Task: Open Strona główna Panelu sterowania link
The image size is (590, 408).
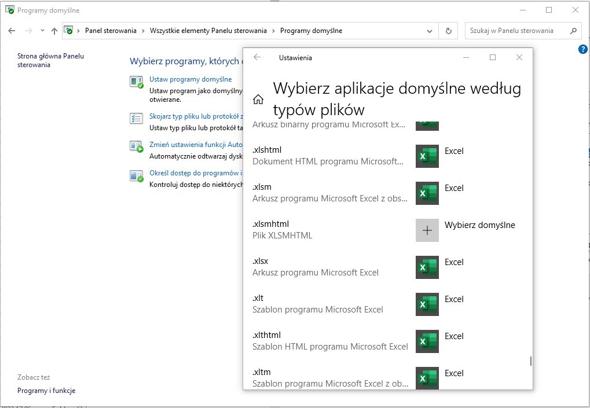Action: [x=50, y=60]
